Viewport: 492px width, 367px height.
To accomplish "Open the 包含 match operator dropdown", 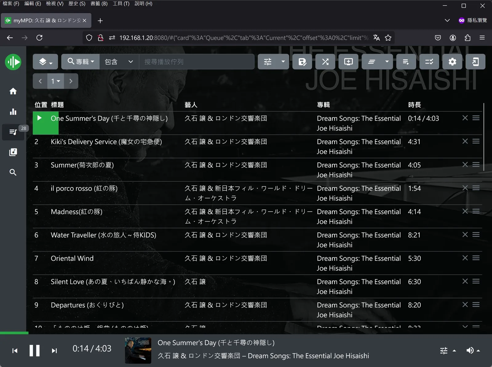I will click(119, 62).
